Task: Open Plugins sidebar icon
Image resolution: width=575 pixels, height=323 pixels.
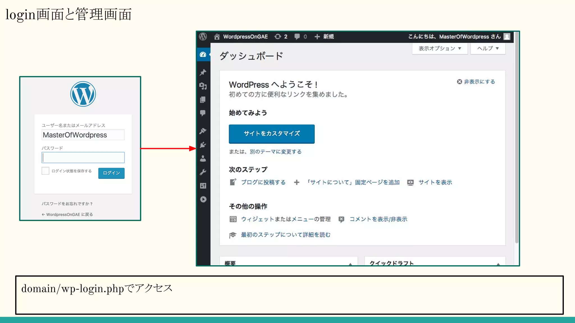Action: pos(203,145)
